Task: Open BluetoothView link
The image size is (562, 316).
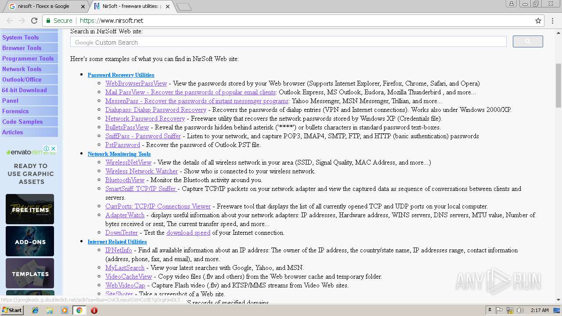Action: (x=125, y=180)
